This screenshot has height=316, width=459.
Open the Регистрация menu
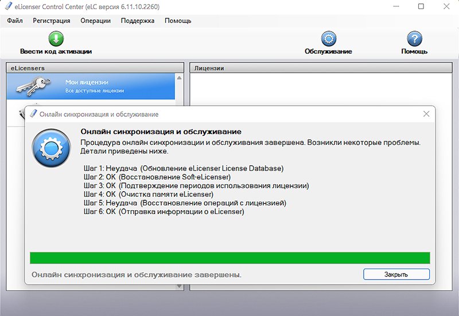tap(52, 21)
